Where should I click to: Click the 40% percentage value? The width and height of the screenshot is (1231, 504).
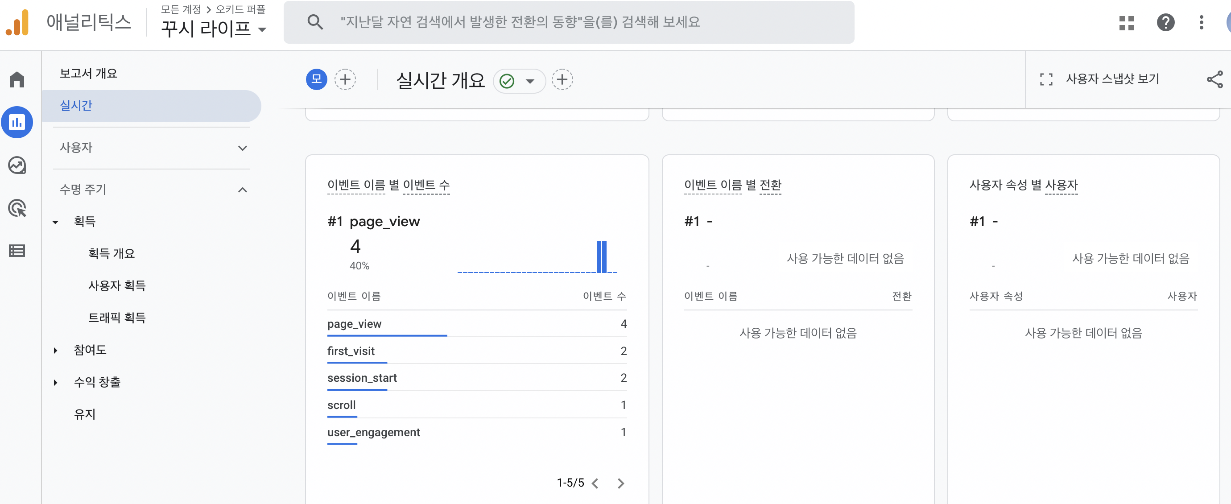coord(359,266)
